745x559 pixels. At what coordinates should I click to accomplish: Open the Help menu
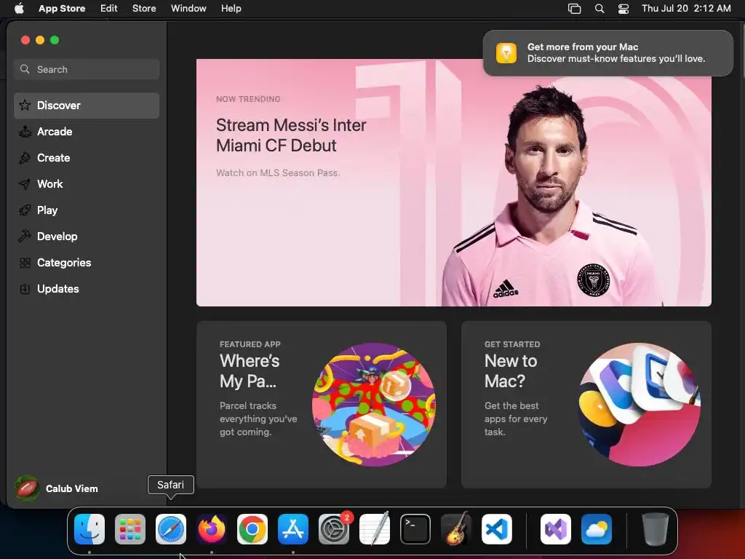pyautogui.click(x=231, y=9)
